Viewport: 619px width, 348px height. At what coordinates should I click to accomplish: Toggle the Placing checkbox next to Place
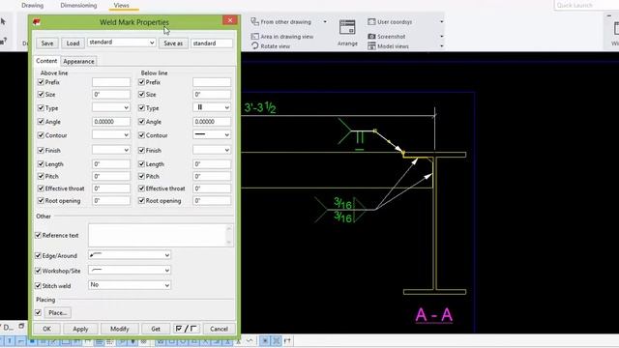tap(38, 312)
